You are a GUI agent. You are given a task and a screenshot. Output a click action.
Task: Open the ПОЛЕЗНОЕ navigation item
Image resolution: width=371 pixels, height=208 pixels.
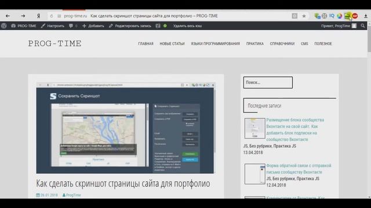[x=323, y=44]
